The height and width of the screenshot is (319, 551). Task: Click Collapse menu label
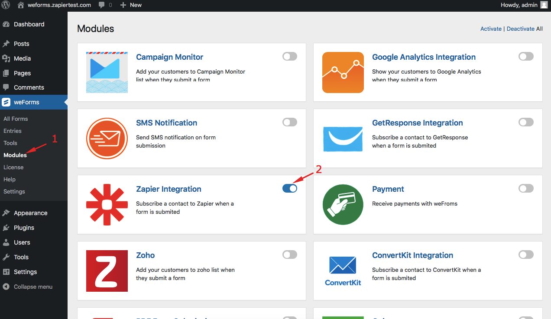point(33,287)
